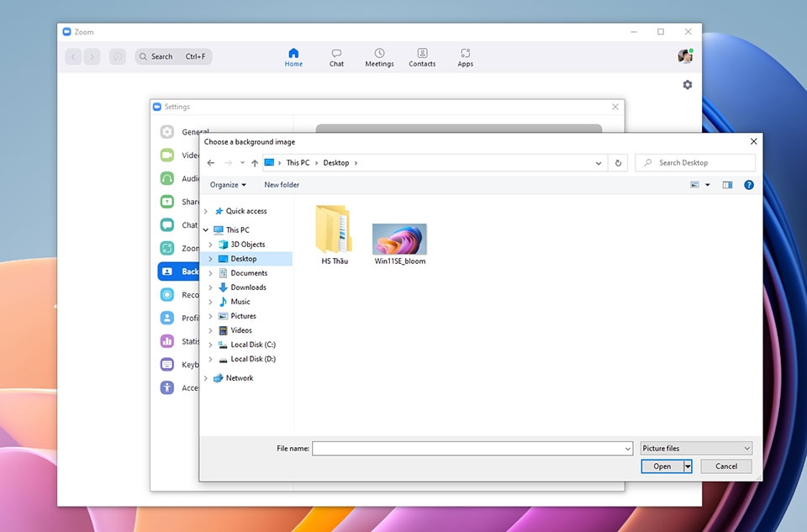Open the Organize dropdown menu
The height and width of the screenshot is (532, 807).
228,185
